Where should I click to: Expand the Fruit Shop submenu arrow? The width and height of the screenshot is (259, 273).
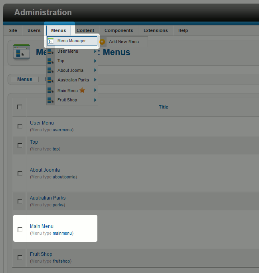point(95,100)
